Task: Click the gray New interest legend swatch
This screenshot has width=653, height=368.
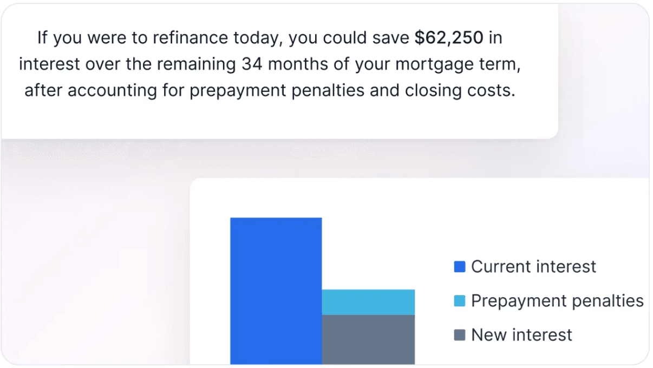Action: [460, 335]
